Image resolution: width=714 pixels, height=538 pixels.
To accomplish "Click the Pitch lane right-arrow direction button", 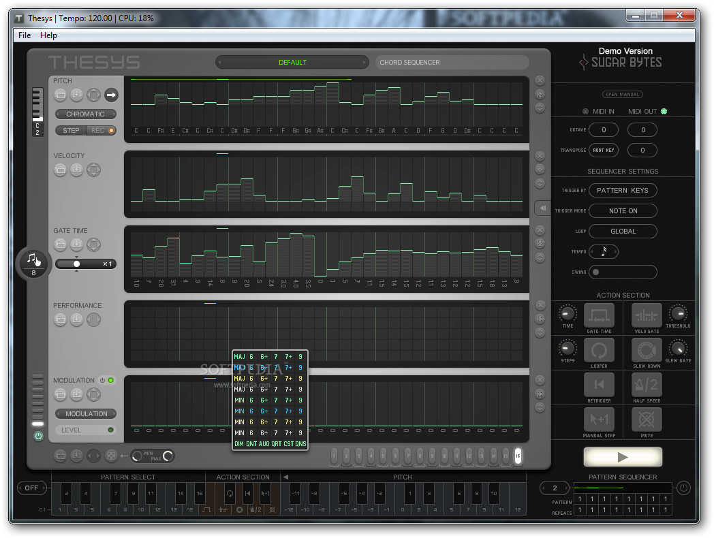I will pos(111,95).
